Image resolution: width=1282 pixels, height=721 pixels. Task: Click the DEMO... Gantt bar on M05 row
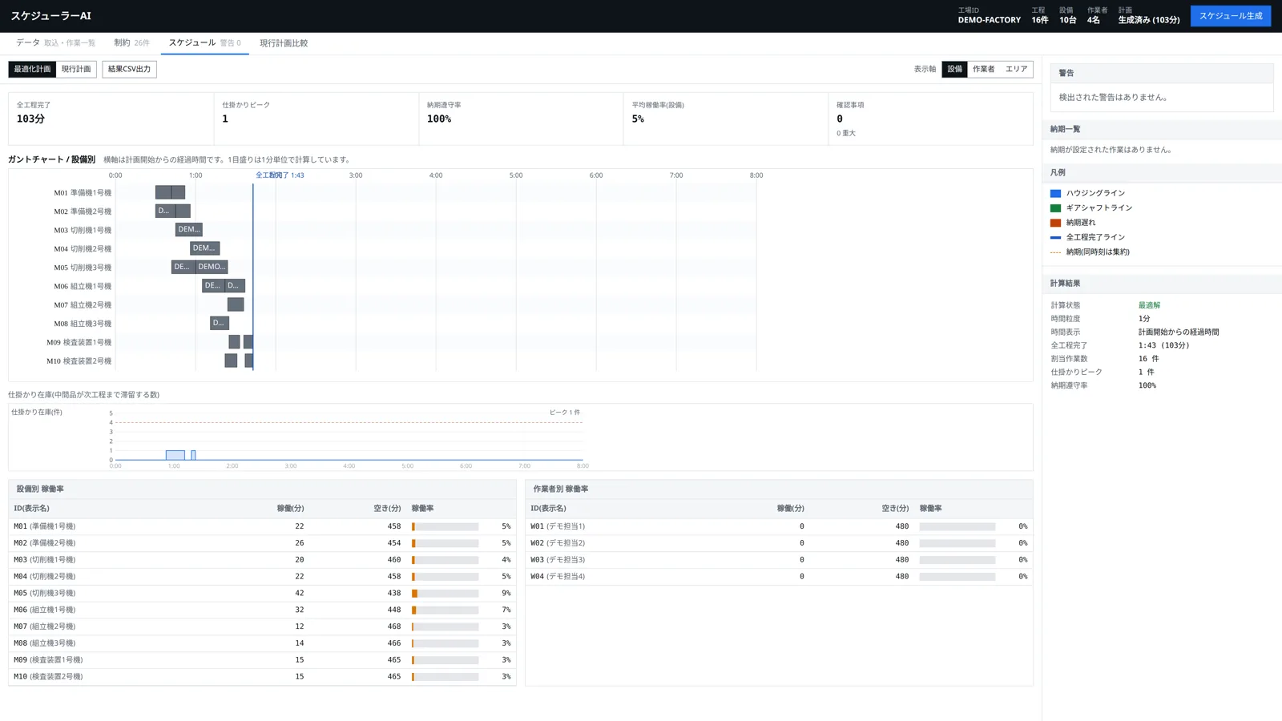pos(212,267)
